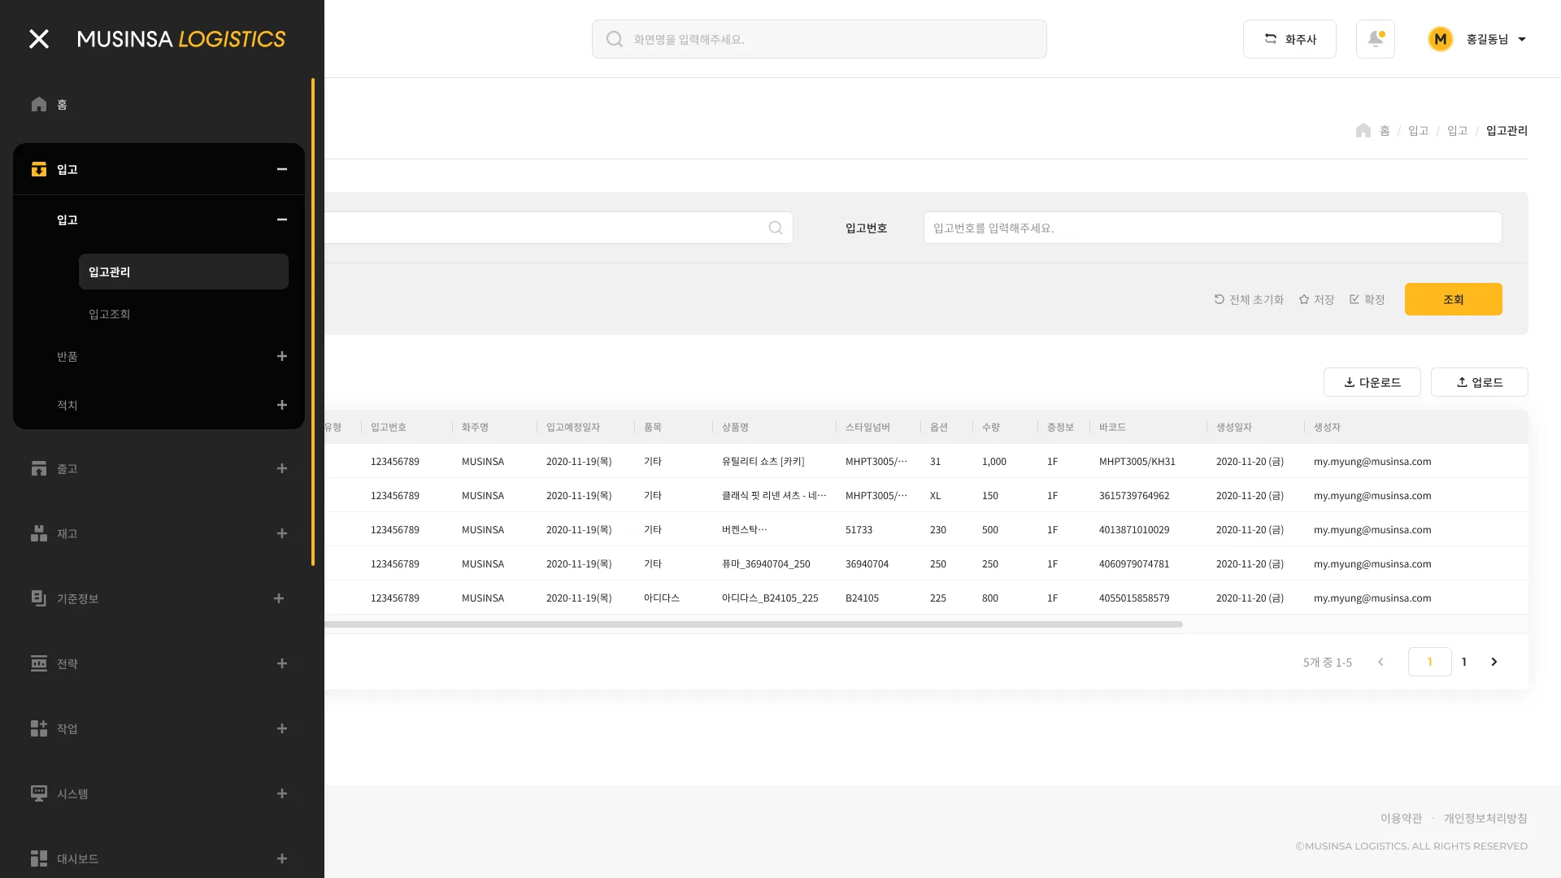Expand the 적치 submenu

[x=282, y=405]
